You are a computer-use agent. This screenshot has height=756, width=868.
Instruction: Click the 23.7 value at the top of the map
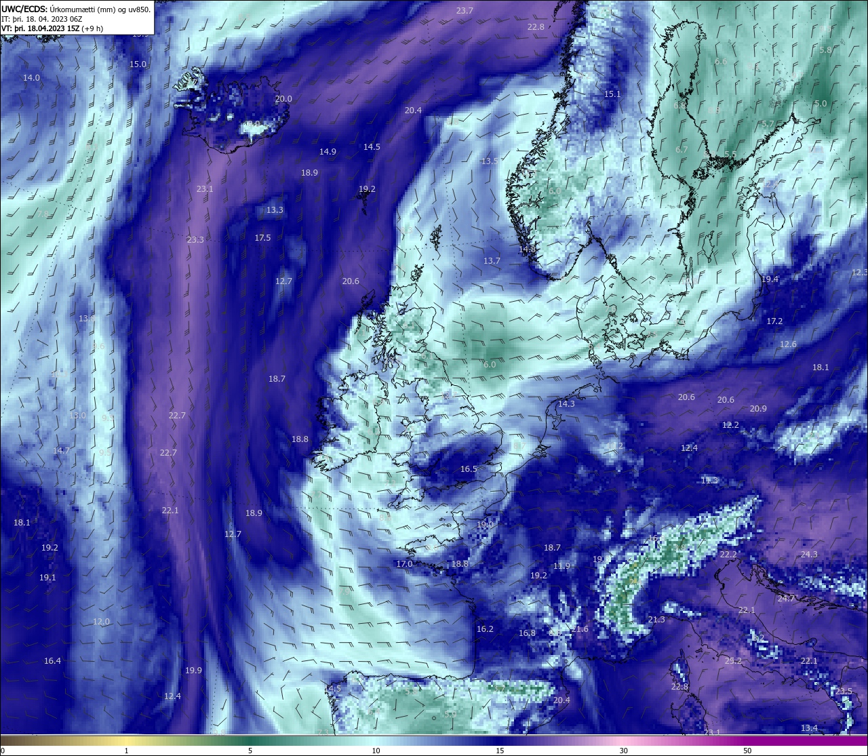tap(465, 11)
